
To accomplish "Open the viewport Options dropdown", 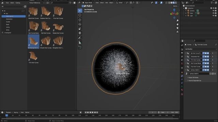I will pyautogui.click(x=176, y=6).
